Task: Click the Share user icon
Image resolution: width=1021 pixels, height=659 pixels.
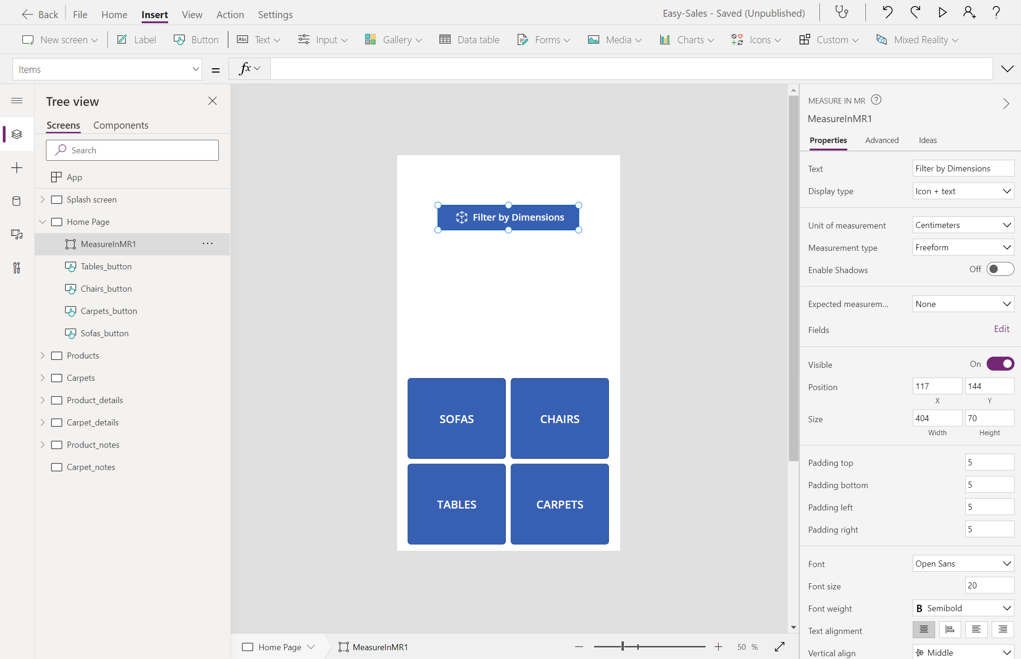Action: [969, 13]
